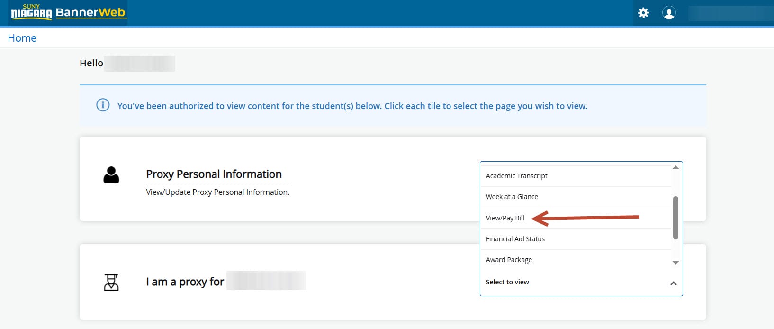Viewport: 774px width, 329px height.
Task: Click the authorization notice message text
Action: click(x=352, y=106)
